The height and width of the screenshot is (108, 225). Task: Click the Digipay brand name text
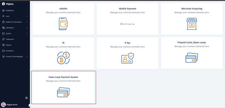(x=10, y=4)
